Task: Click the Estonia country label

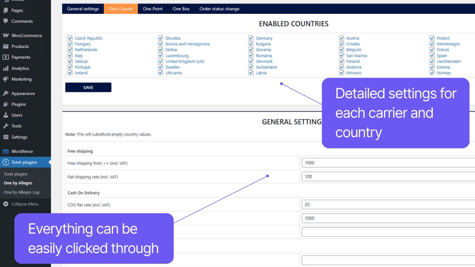Action: [443, 67]
